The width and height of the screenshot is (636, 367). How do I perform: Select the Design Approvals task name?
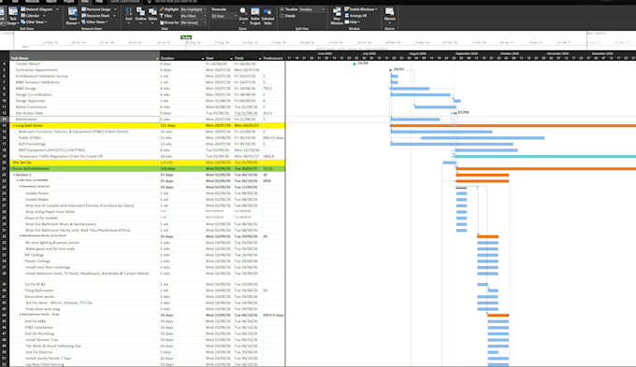[31, 101]
